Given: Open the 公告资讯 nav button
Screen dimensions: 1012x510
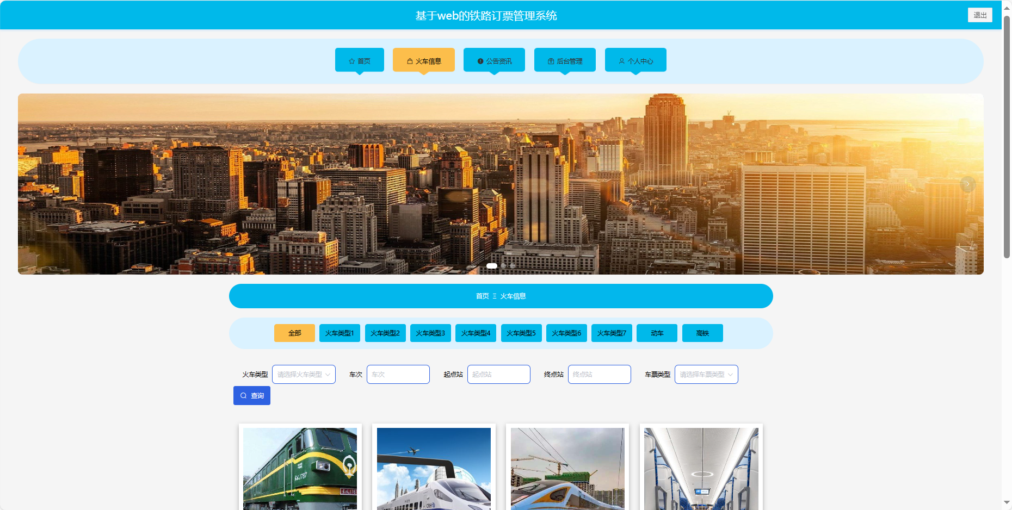Looking at the screenshot, I should tap(494, 60).
